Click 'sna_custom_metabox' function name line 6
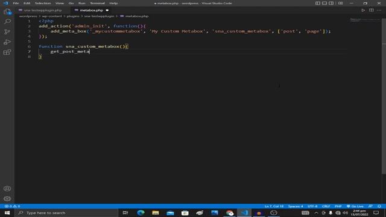386x217 pixels. (92, 46)
